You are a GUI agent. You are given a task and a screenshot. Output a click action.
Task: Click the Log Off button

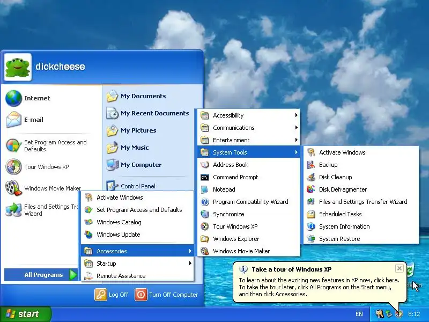[112, 295]
